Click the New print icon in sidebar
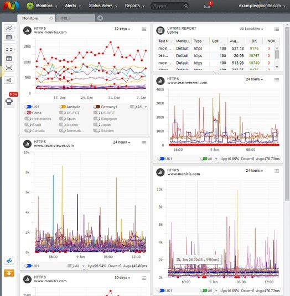 (9, 102)
